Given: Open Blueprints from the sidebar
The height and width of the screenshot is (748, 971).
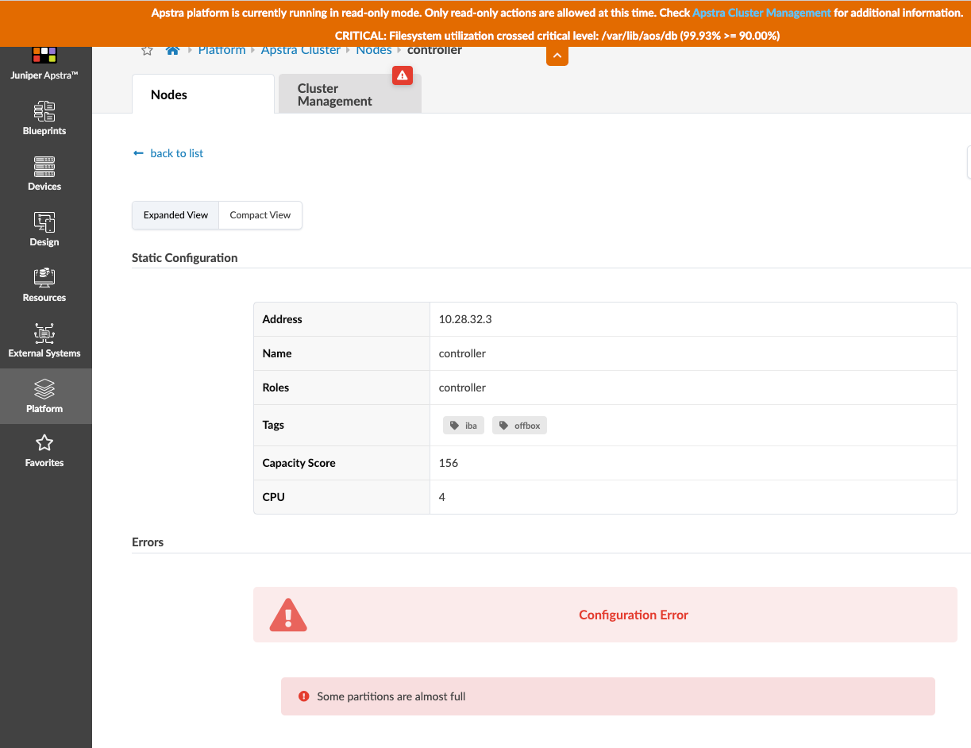Looking at the screenshot, I should (44, 118).
